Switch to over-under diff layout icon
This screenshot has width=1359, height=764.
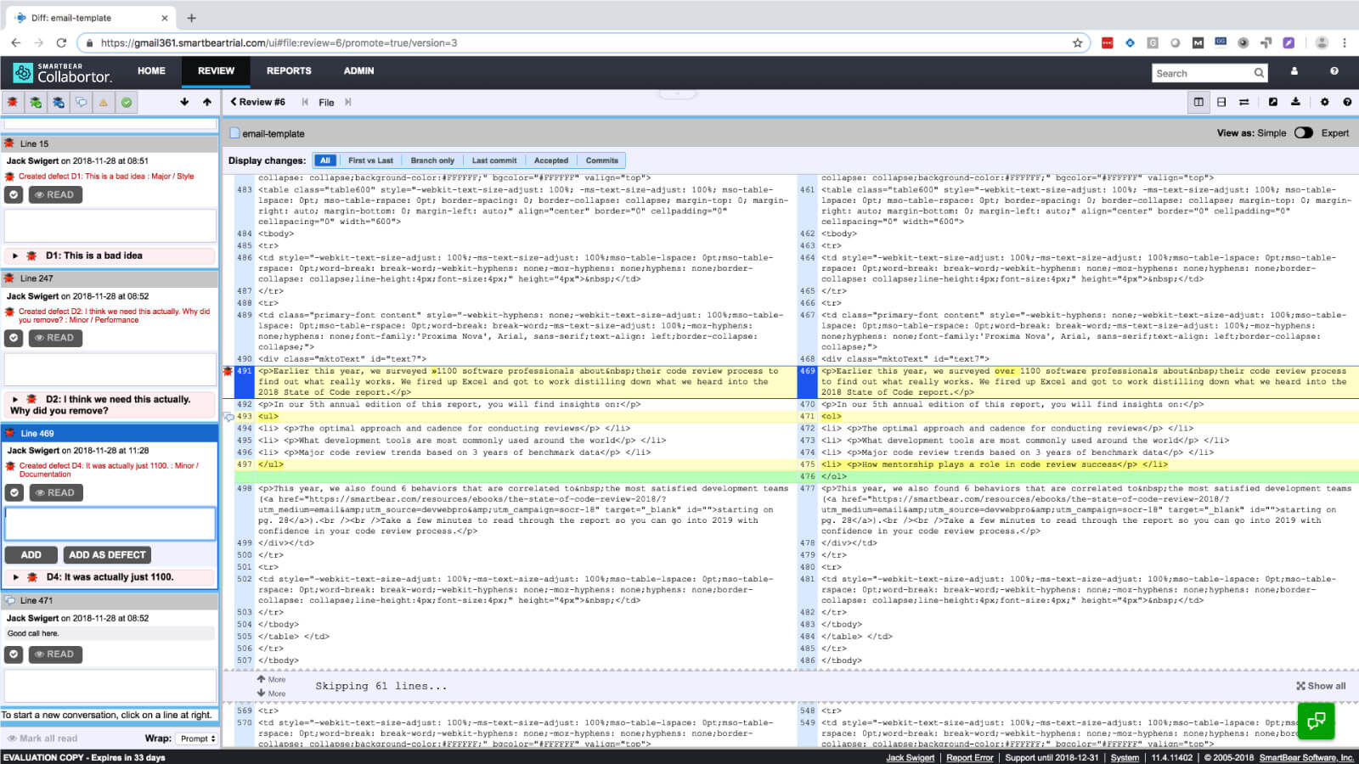click(1221, 102)
